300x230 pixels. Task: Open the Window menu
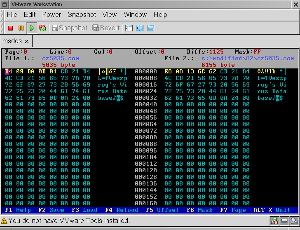pos(135,15)
